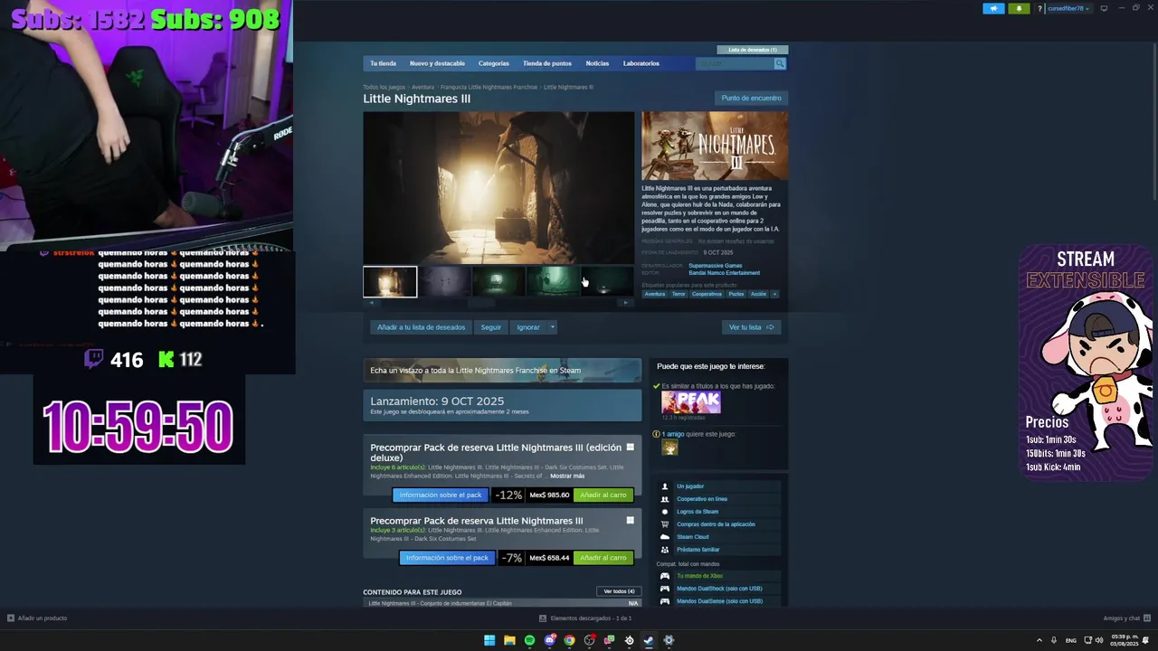
Task: Open File Explorer from the taskbar
Action: click(x=509, y=640)
